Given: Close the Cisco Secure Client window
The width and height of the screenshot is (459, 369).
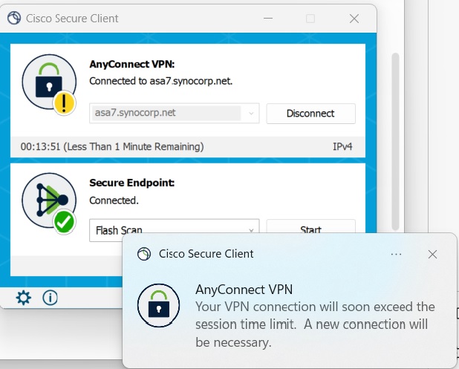Looking at the screenshot, I should tap(354, 19).
